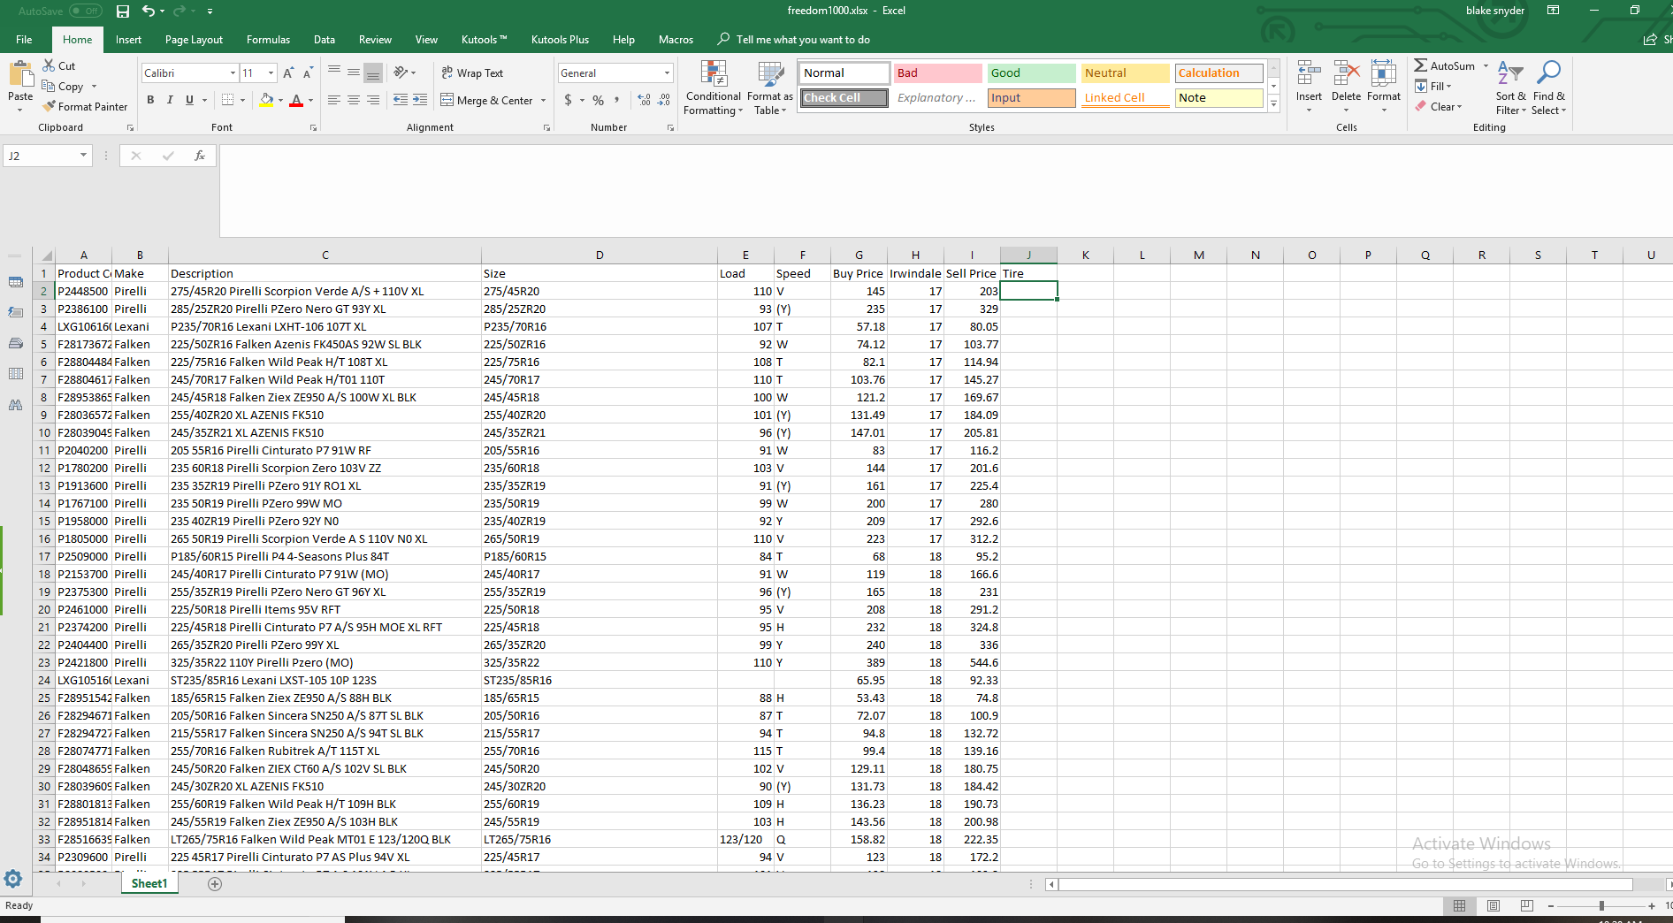Open the Borders button
This screenshot has height=923, width=1673.
[228, 100]
